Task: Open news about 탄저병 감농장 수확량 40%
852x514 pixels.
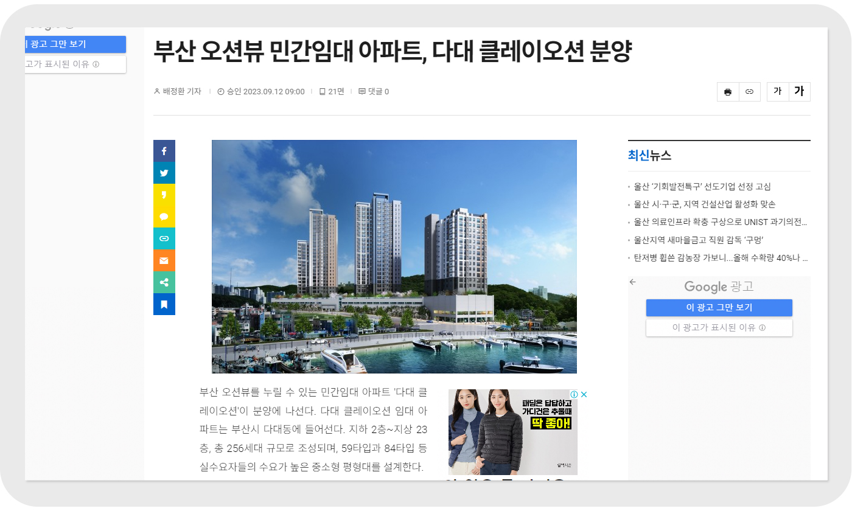Action: point(721,257)
